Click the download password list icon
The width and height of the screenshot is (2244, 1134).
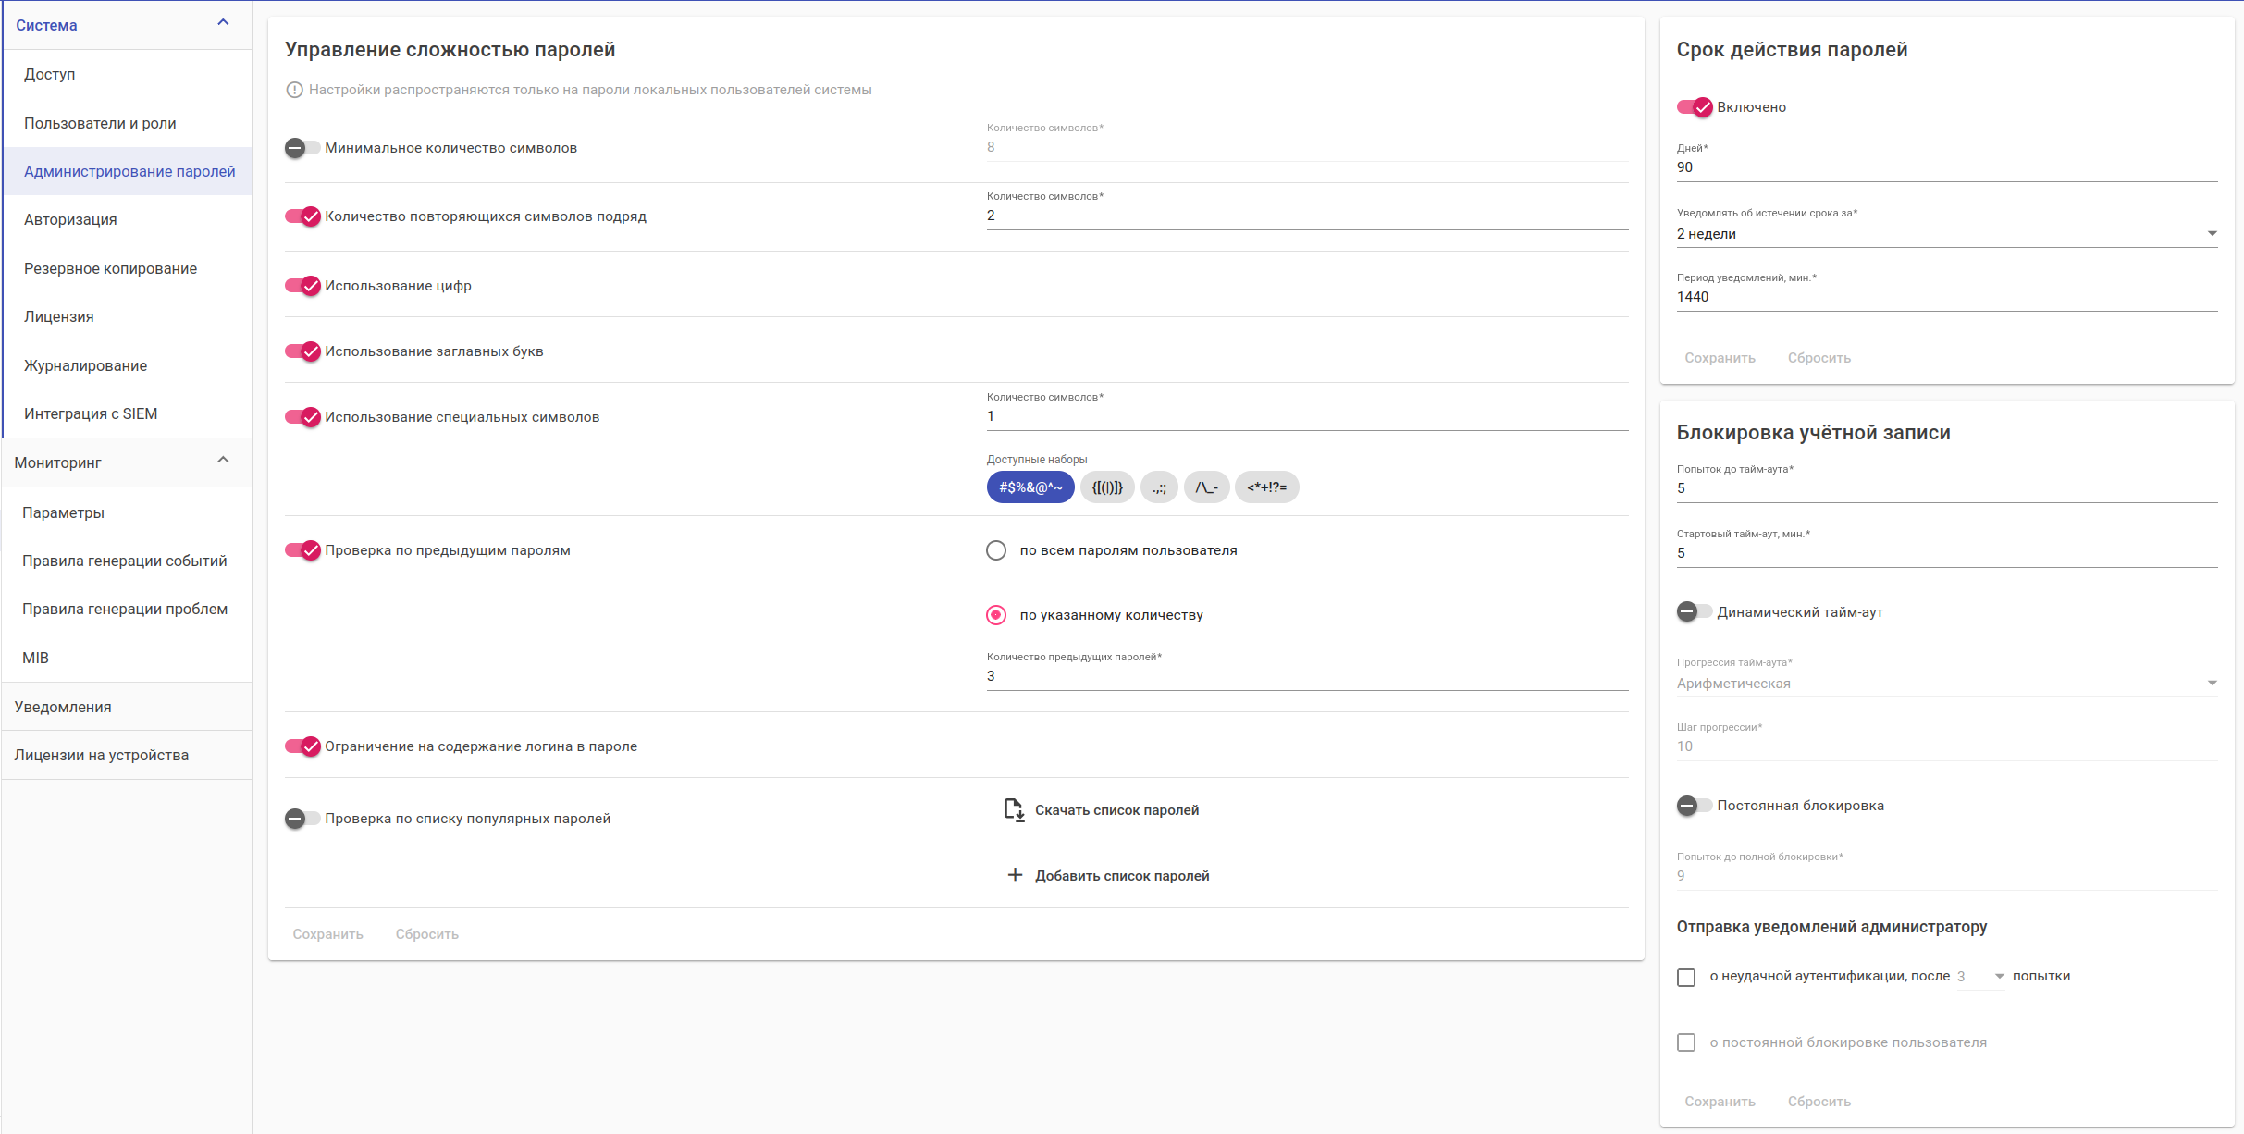click(1014, 810)
